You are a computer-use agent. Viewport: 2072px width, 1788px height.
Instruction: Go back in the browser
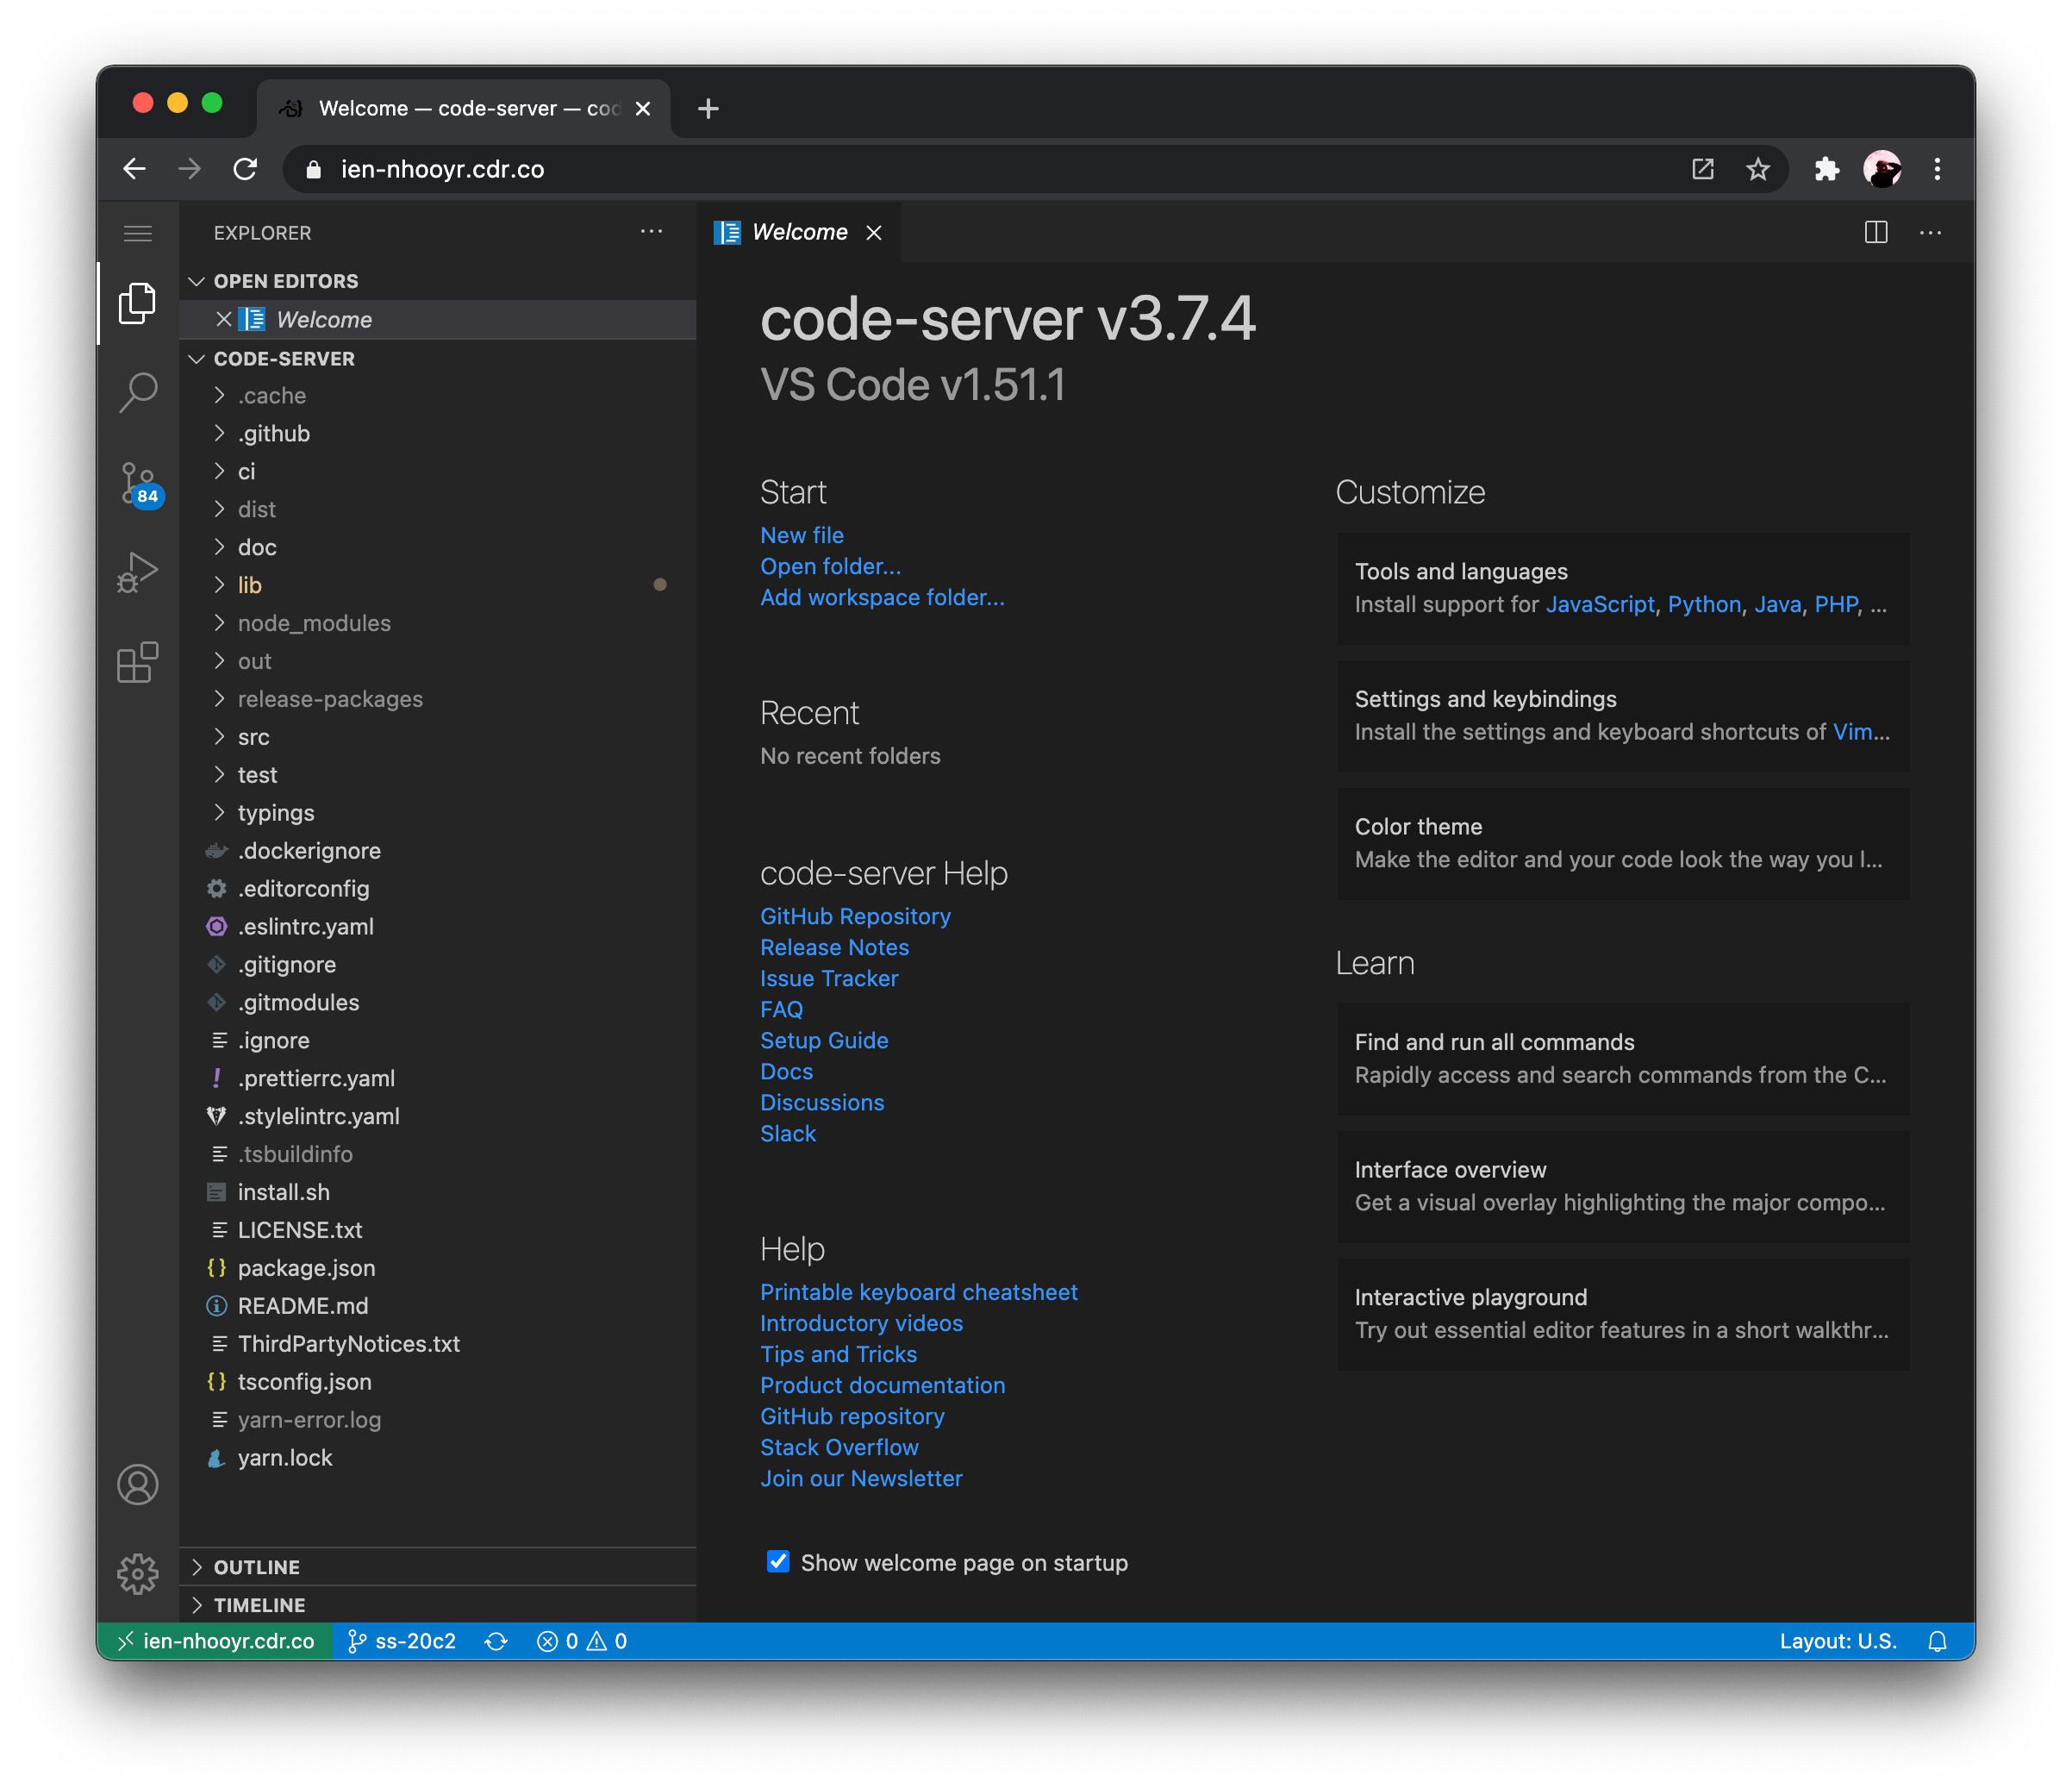point(135,169)
